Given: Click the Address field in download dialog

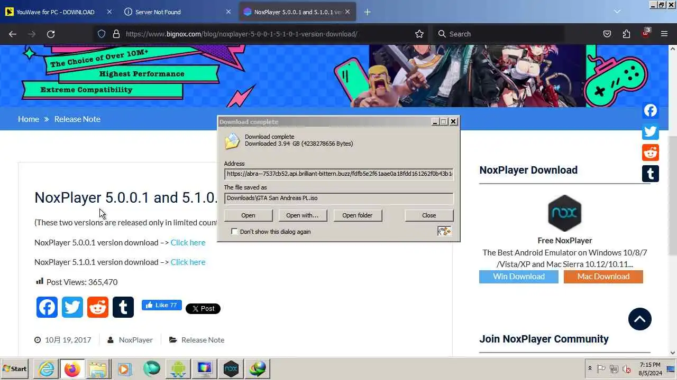Looking at the screenshot, I should pos(338,174).
